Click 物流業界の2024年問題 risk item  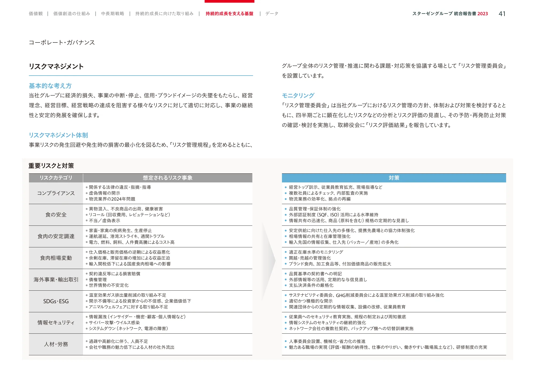(x=112, y=199)
